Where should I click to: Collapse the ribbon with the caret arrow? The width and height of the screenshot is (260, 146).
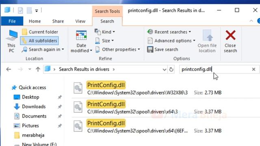[251, 21]
